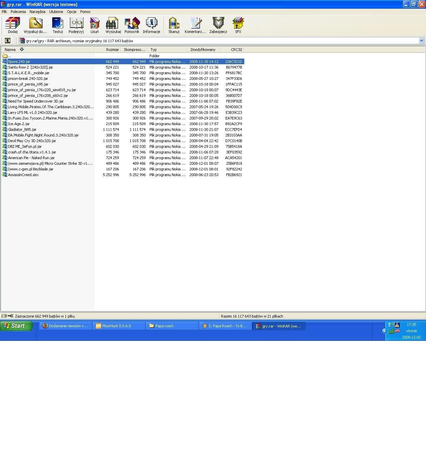Sort files by the Nazwa column header
The height and width of the screenshot is (466, 426).
[10, 50]
